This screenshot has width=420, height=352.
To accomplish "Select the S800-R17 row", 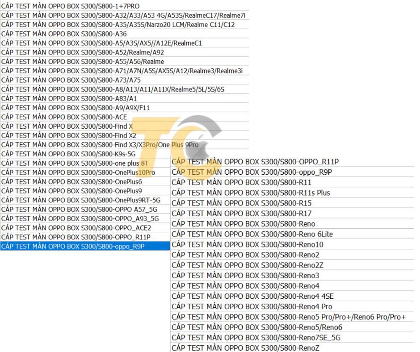I will (292, 213).
